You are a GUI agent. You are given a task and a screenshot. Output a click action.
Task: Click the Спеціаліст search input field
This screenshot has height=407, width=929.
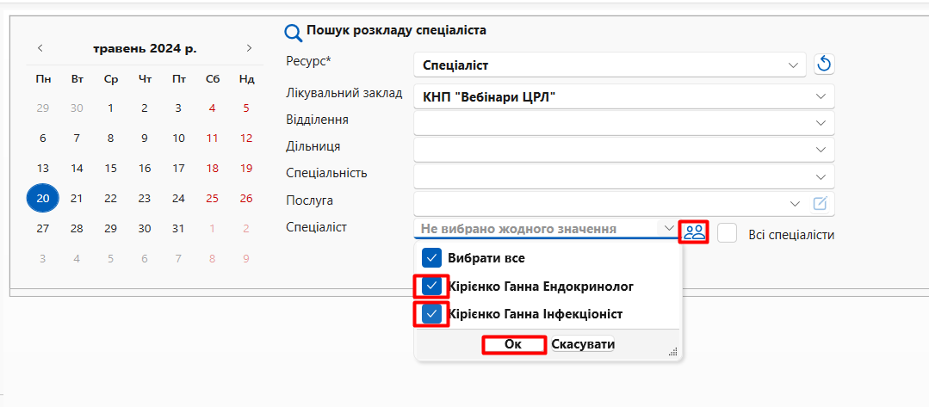click(536, 229)
